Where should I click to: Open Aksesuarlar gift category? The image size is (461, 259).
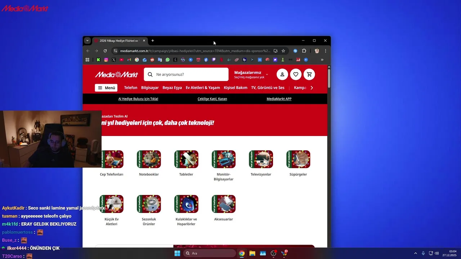[x=224, y=209]
